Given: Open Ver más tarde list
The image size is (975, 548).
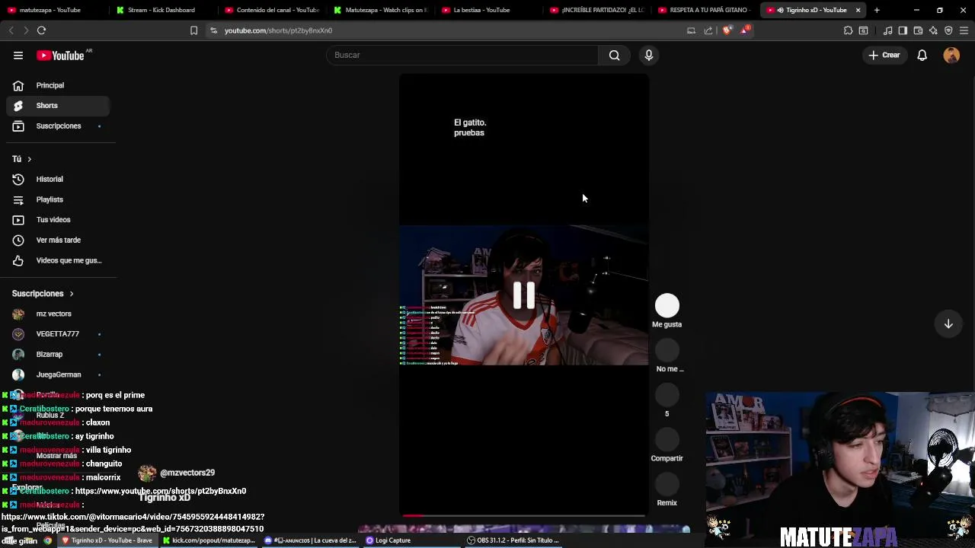Looking at the screenshot, I should point(58,240).
